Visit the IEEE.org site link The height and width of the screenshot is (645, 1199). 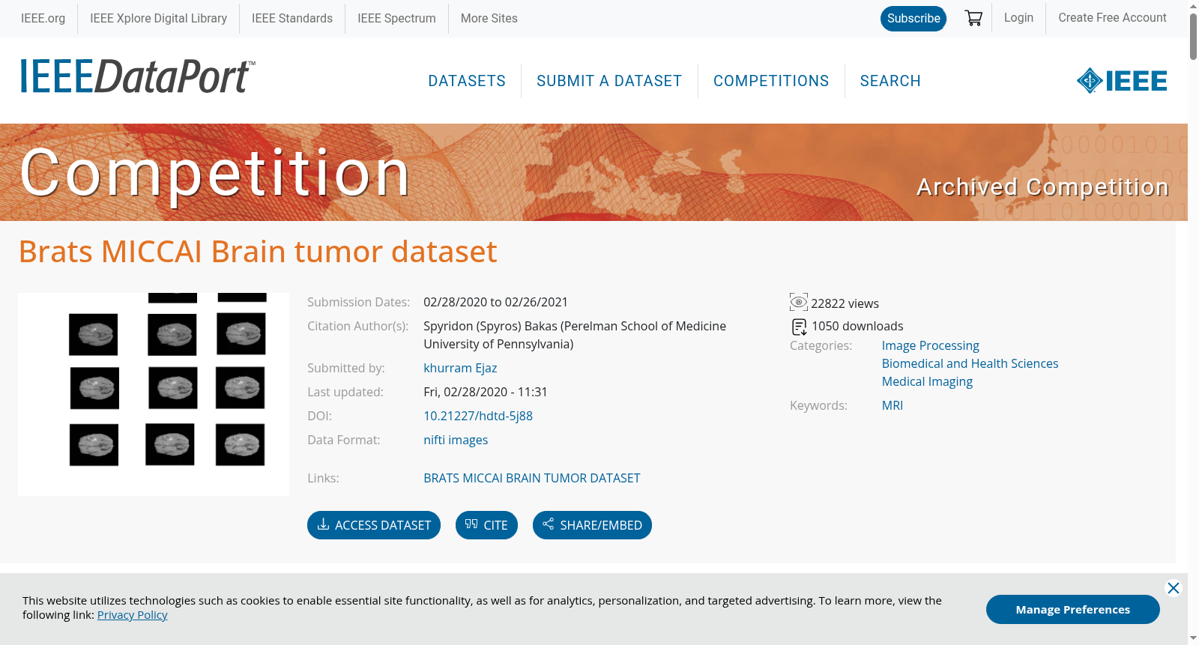pyautogui.click(x=43, y=18)
